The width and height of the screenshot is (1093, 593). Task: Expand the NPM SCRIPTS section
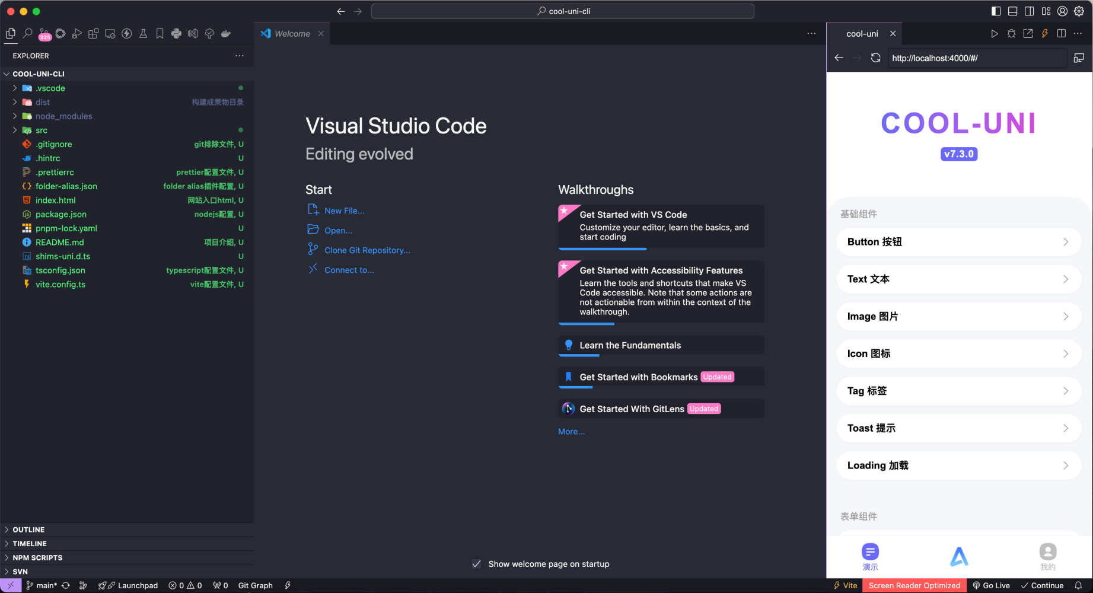tap(37, 557)
